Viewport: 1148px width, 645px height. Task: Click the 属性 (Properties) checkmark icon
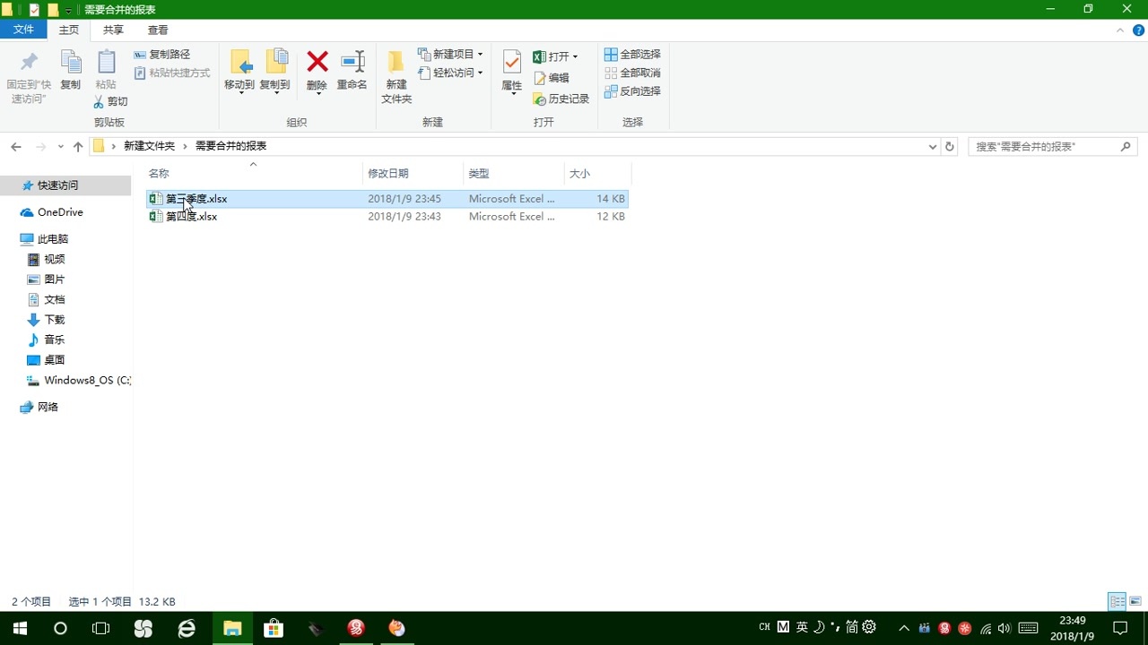pyautogui.click(x=511, y=63)
